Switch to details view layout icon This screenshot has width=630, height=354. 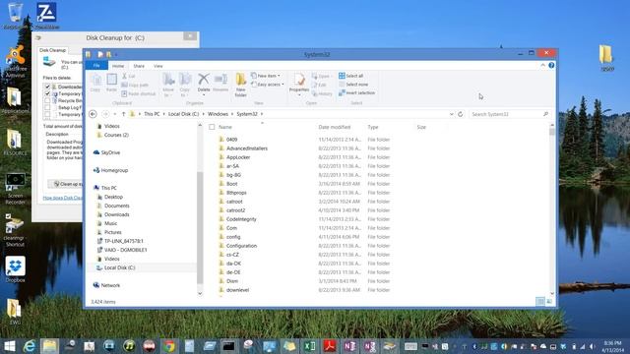(x=540, y=302)
